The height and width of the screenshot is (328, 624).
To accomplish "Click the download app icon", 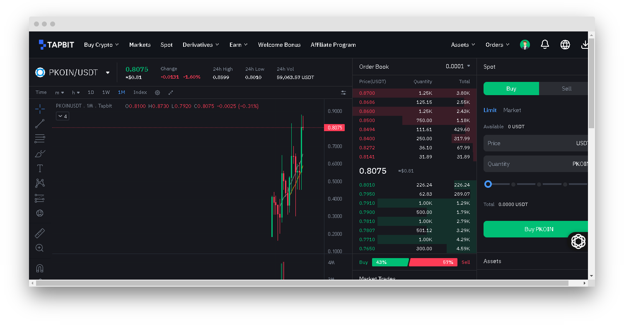I will tap(585, 44).
